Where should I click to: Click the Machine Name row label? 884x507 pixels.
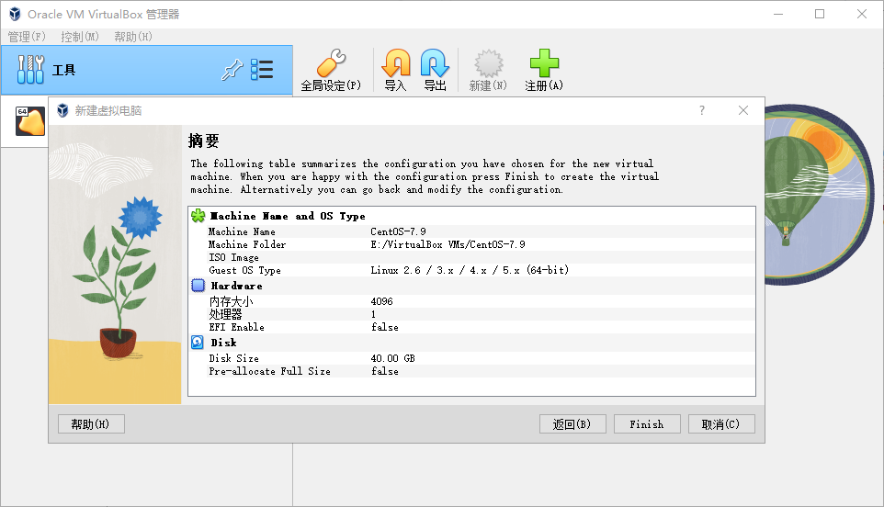pos(242,231)
